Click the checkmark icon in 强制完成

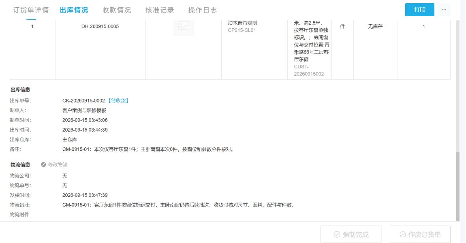(x=337, y=234)
